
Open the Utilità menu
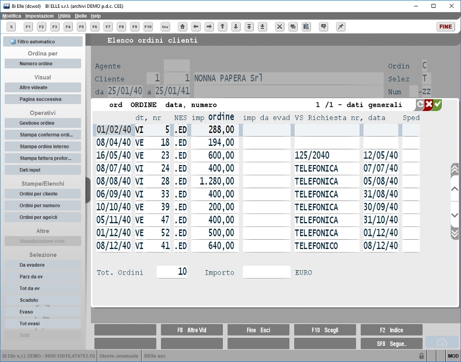coord(64,16)
